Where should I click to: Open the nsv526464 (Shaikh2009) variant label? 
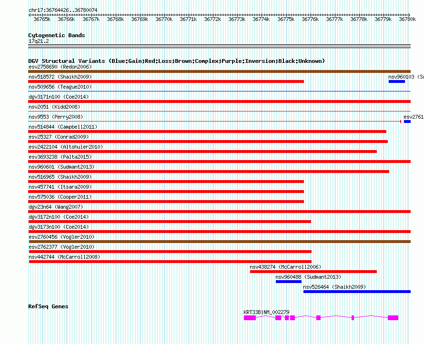click(x=334, y=287)
